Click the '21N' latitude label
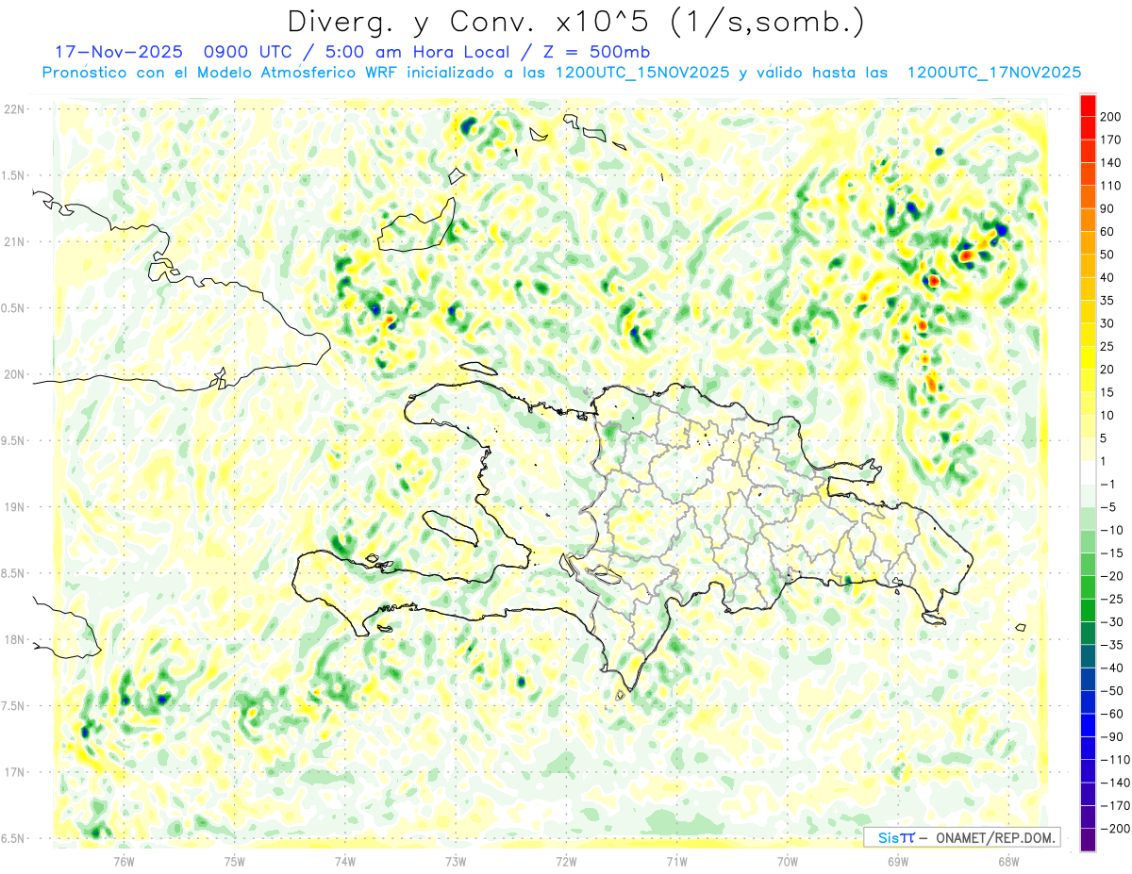This screenshot has width=1132, height=874. [x=14, y=241]
